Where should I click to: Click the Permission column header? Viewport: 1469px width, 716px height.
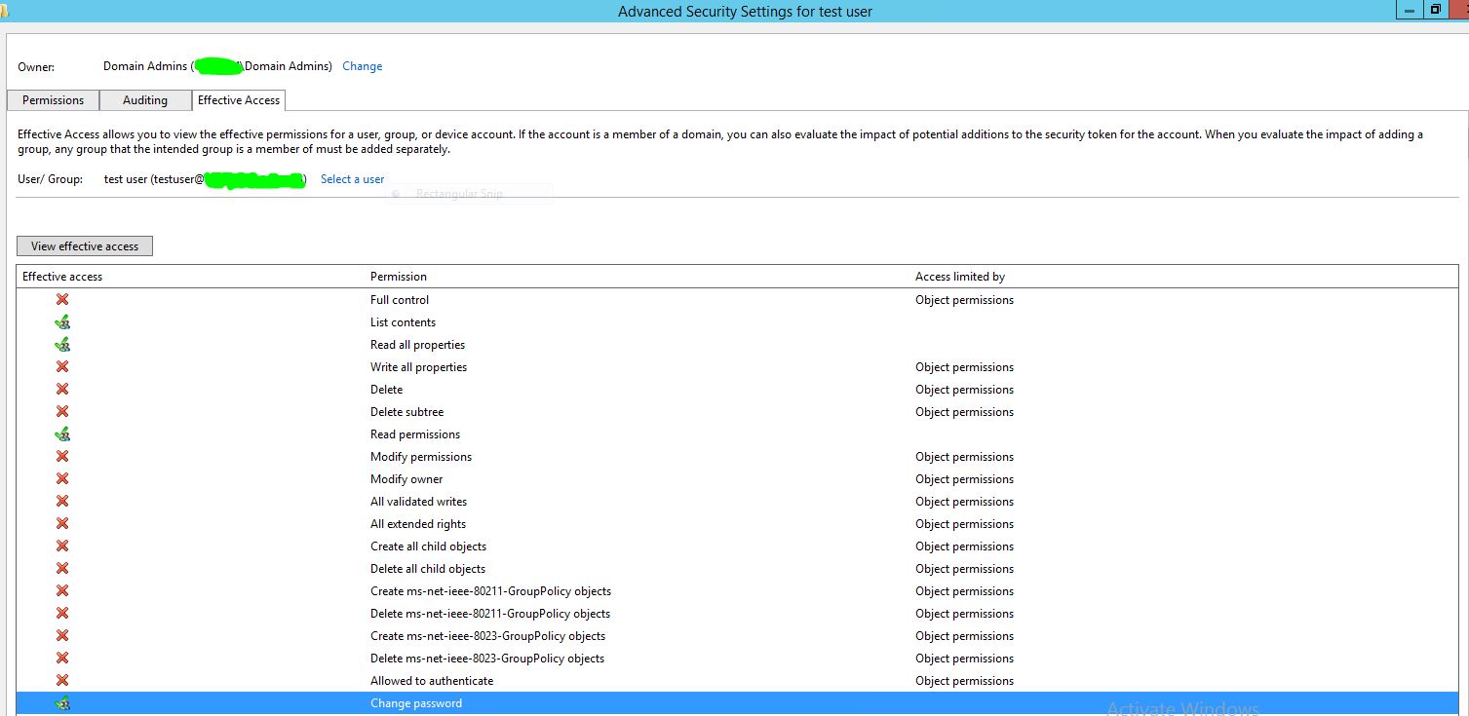399,277
